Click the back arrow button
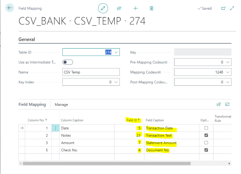This screenshot has height=174, width=241. point(9,8)
